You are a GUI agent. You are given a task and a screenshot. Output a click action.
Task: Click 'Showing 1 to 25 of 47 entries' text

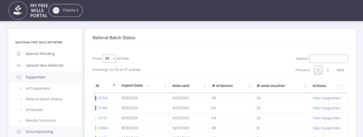point(116,70)
